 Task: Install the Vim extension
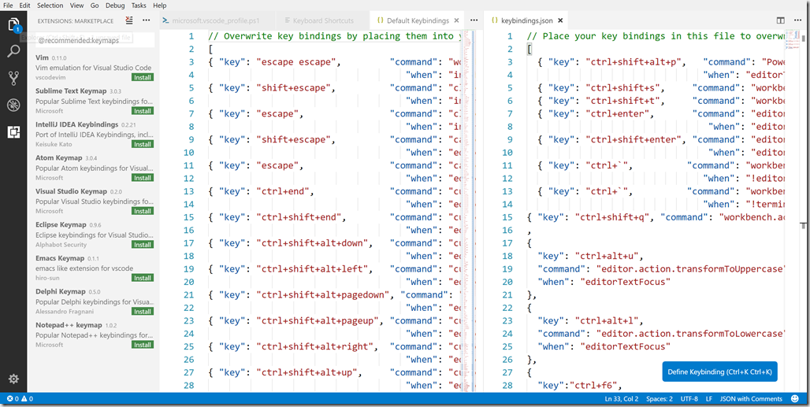tap(142, 77)
